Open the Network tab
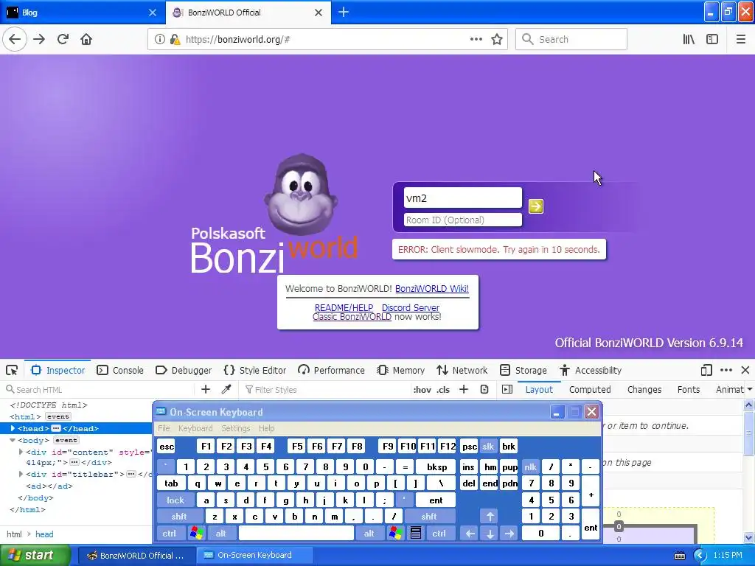The width and height of the screenshot is (755, 566). pos(462,370)
